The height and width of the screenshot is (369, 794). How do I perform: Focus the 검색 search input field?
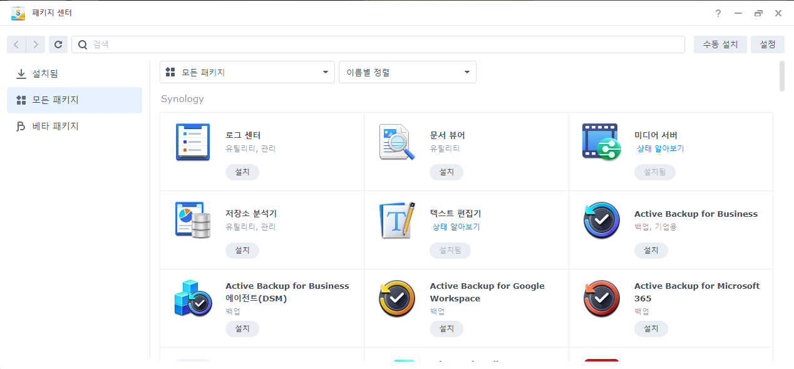click(x=378, y=44)
